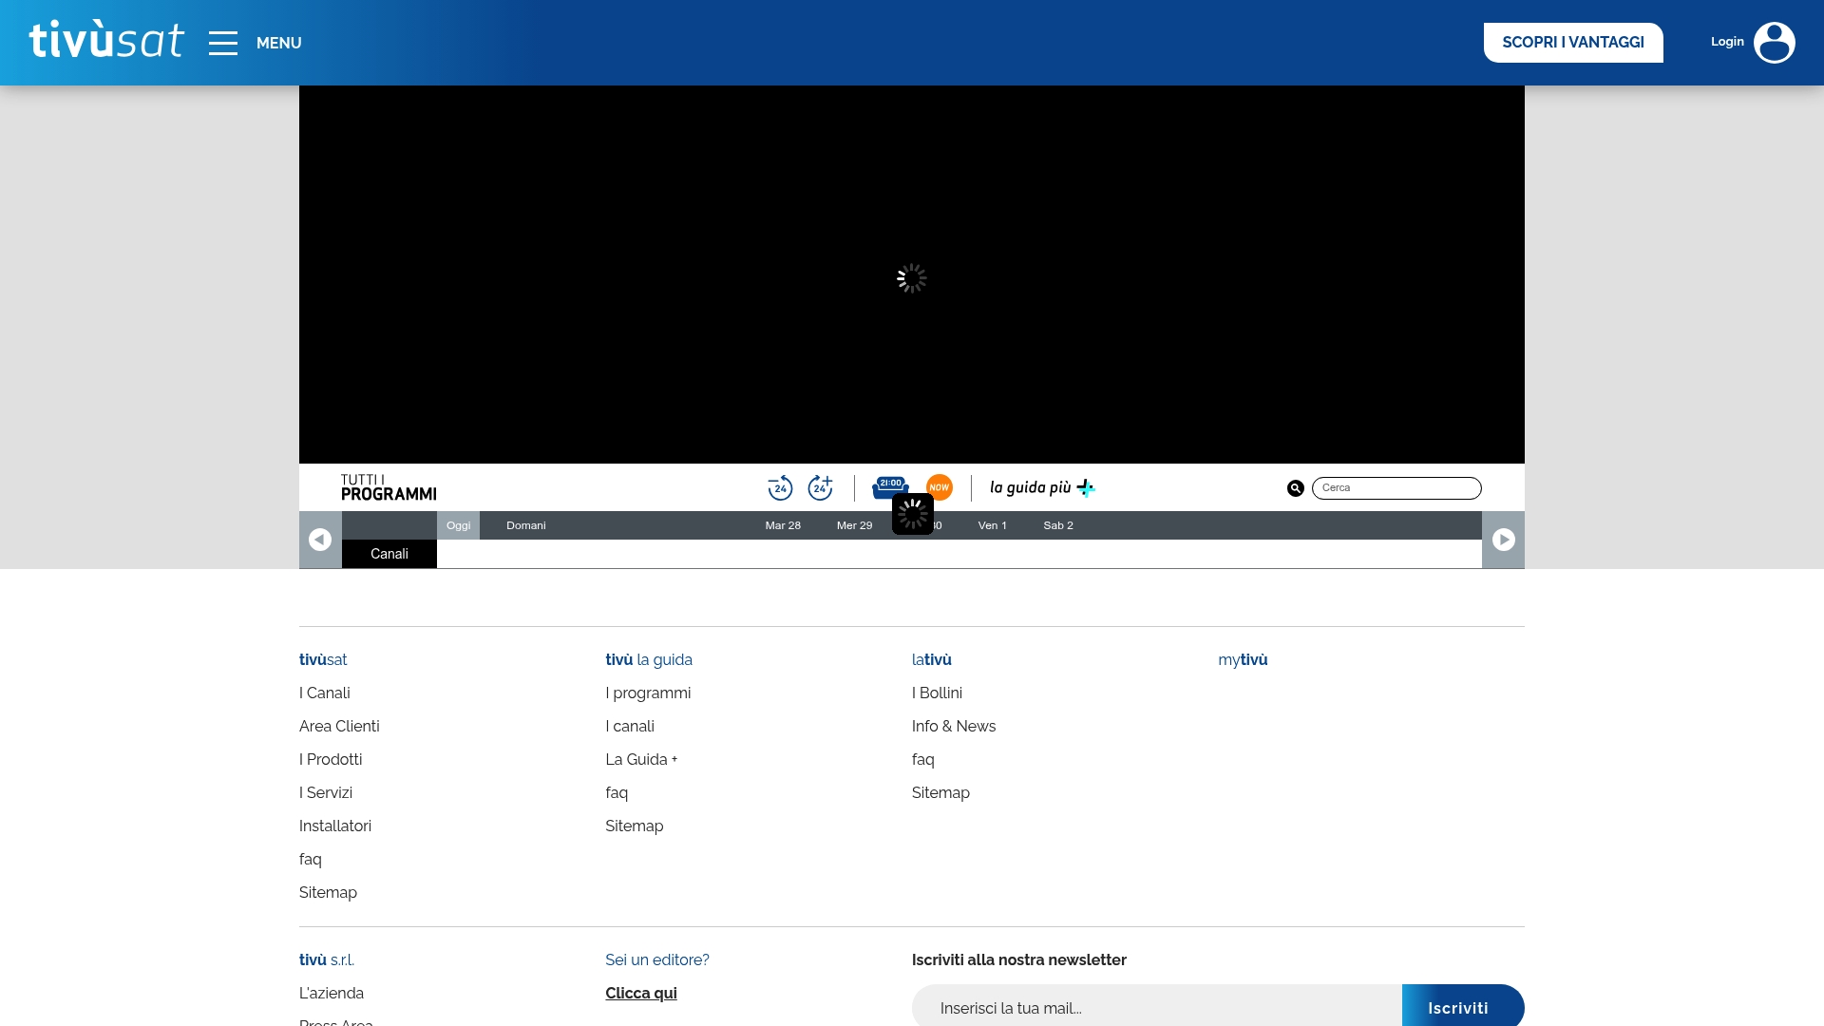Select the Mar 28 day tab
The width and height of the screenshot is (1824, 1026).
[783, 524]
